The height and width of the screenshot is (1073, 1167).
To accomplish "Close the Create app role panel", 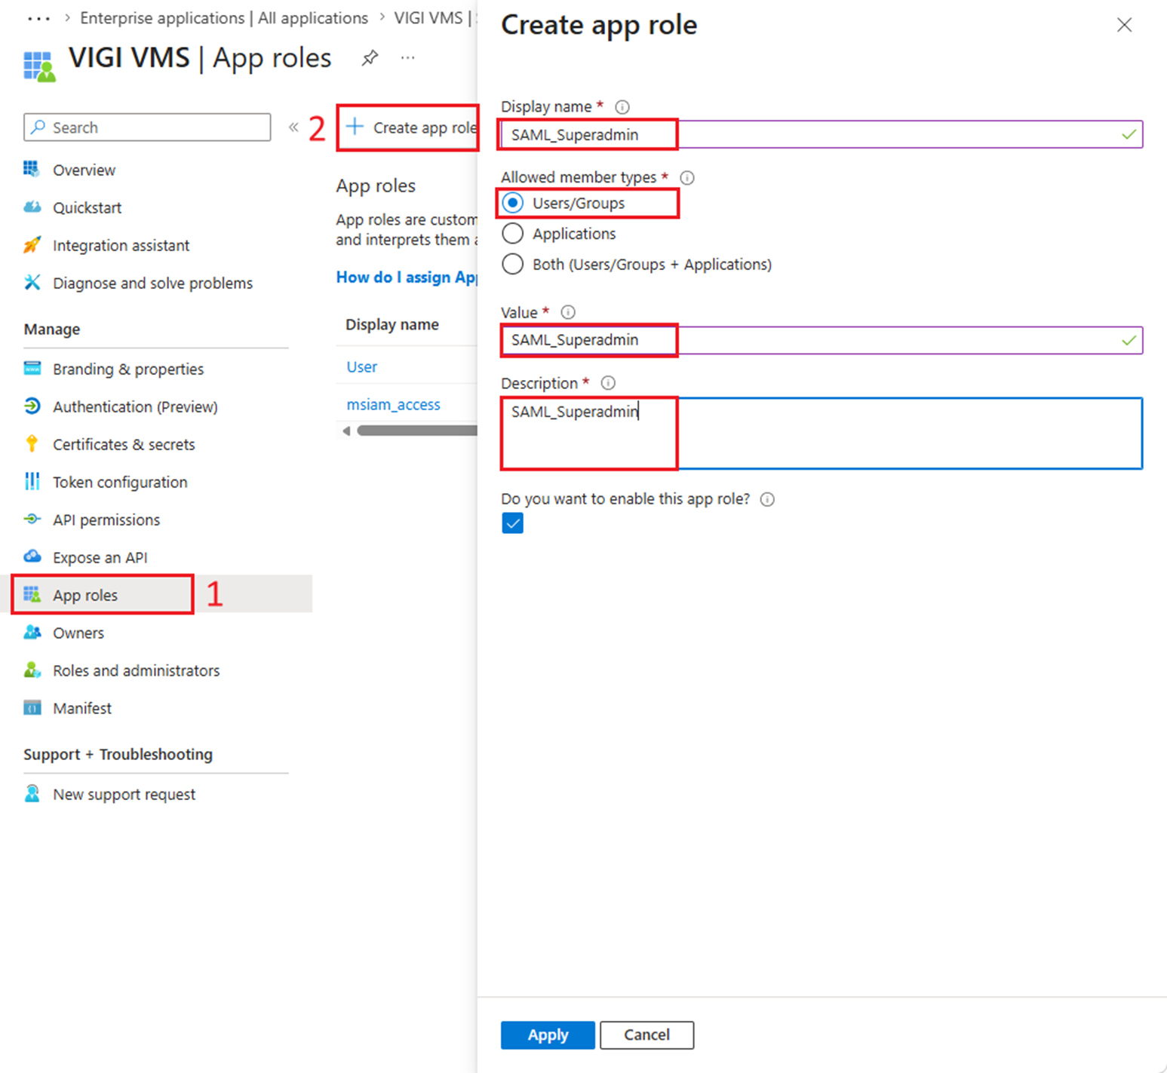I will coord(1124,25).
